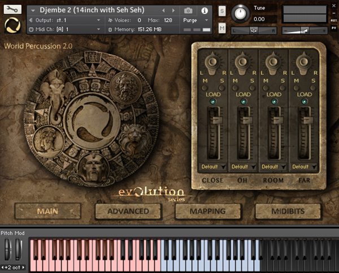Click the previous instrument arrow

164,10
